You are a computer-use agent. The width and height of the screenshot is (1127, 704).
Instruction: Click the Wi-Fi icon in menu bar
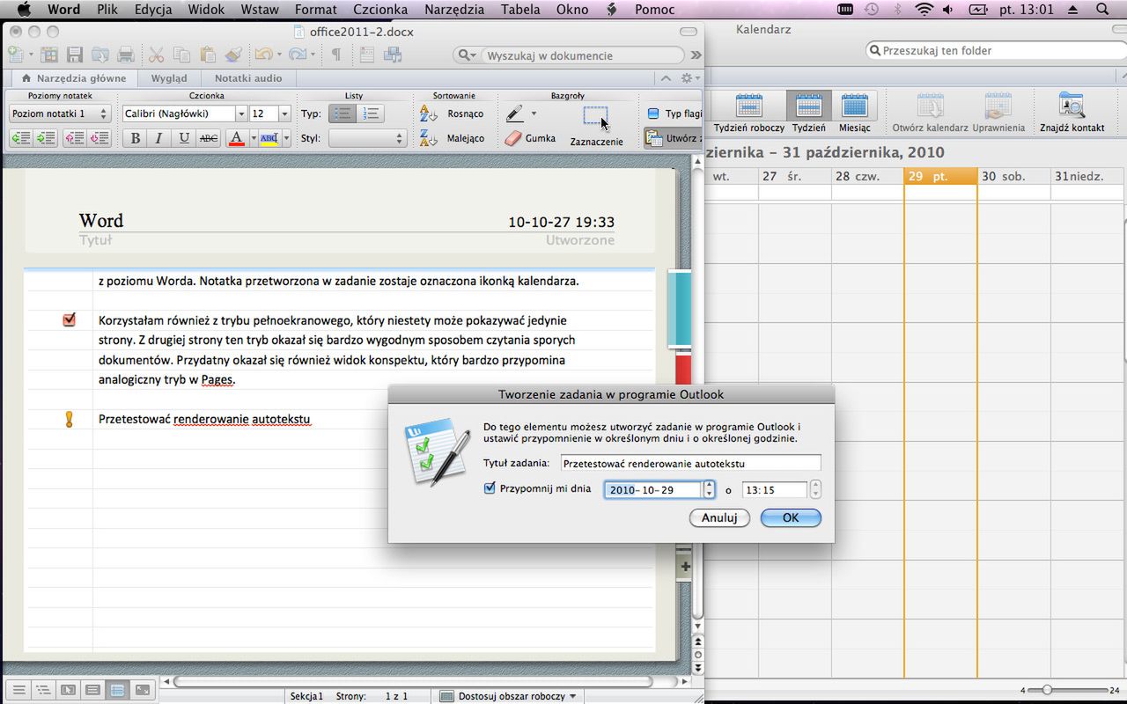[924, 10]
